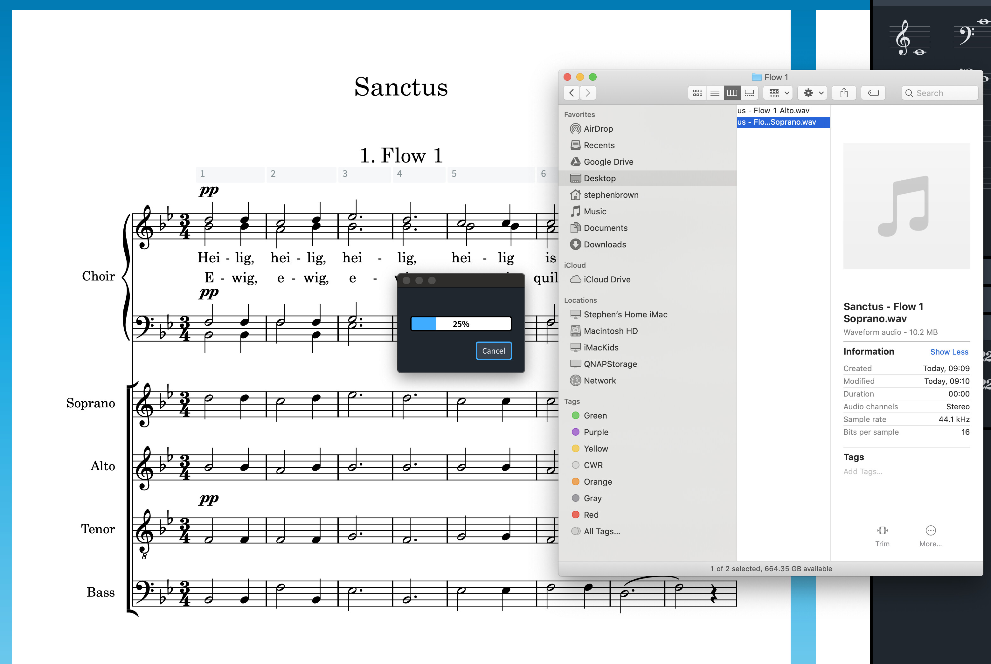Click the 25% export progress bar

click(461, 324)
